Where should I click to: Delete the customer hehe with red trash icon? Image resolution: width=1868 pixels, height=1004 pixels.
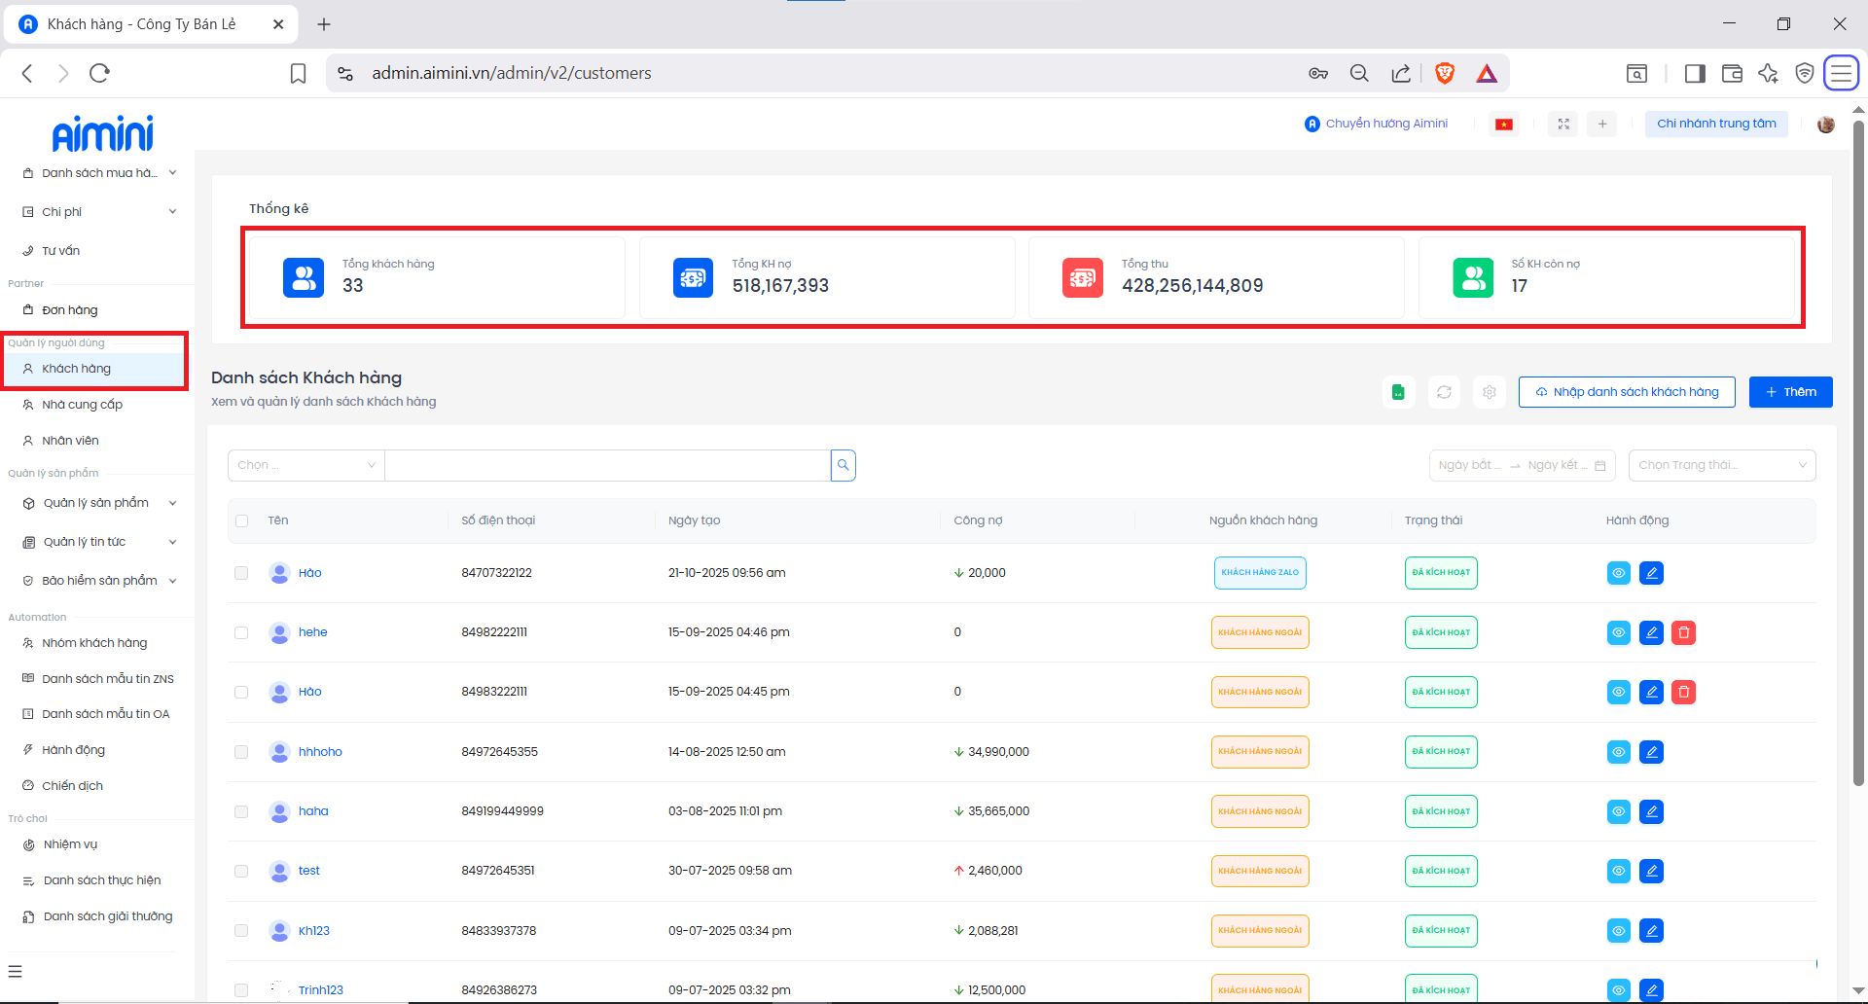[1683, 633]
